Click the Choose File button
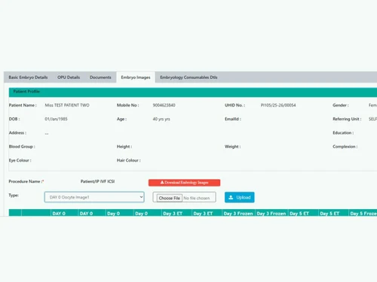The width and height of the screenshot is (377, 282). [170, 198]
